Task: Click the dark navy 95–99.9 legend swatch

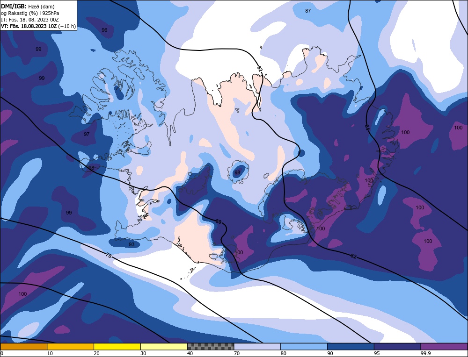Action: (x=397, y=347)
